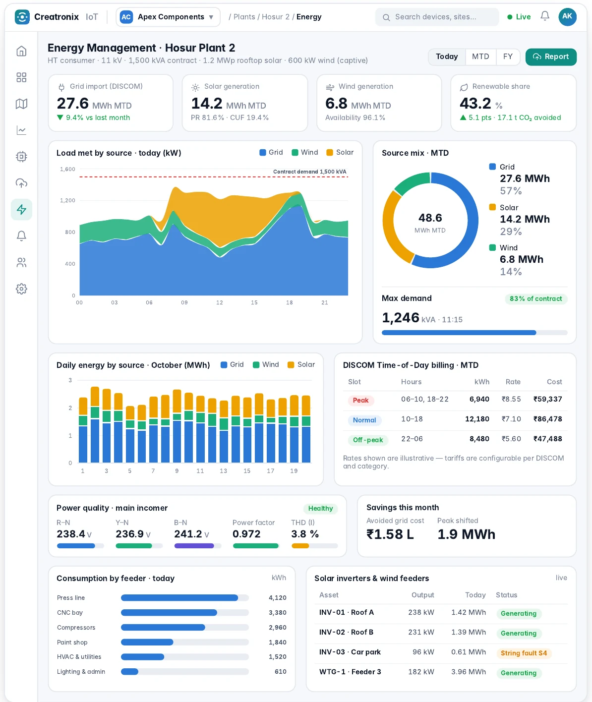
Task: Click the 48.6 MWh MTD donut center
Action: point(430,223)
